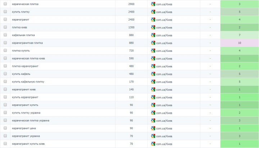Click Google icon in плитка купить row
259x148 pixels.
click(153, 51)
